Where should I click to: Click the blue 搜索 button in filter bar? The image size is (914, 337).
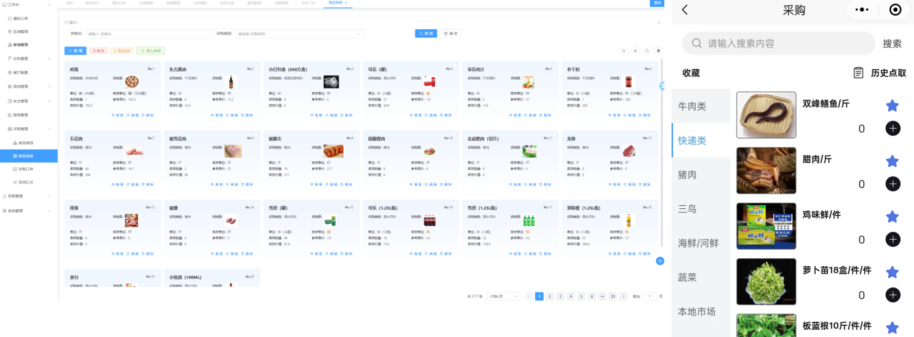click(426, 34)
